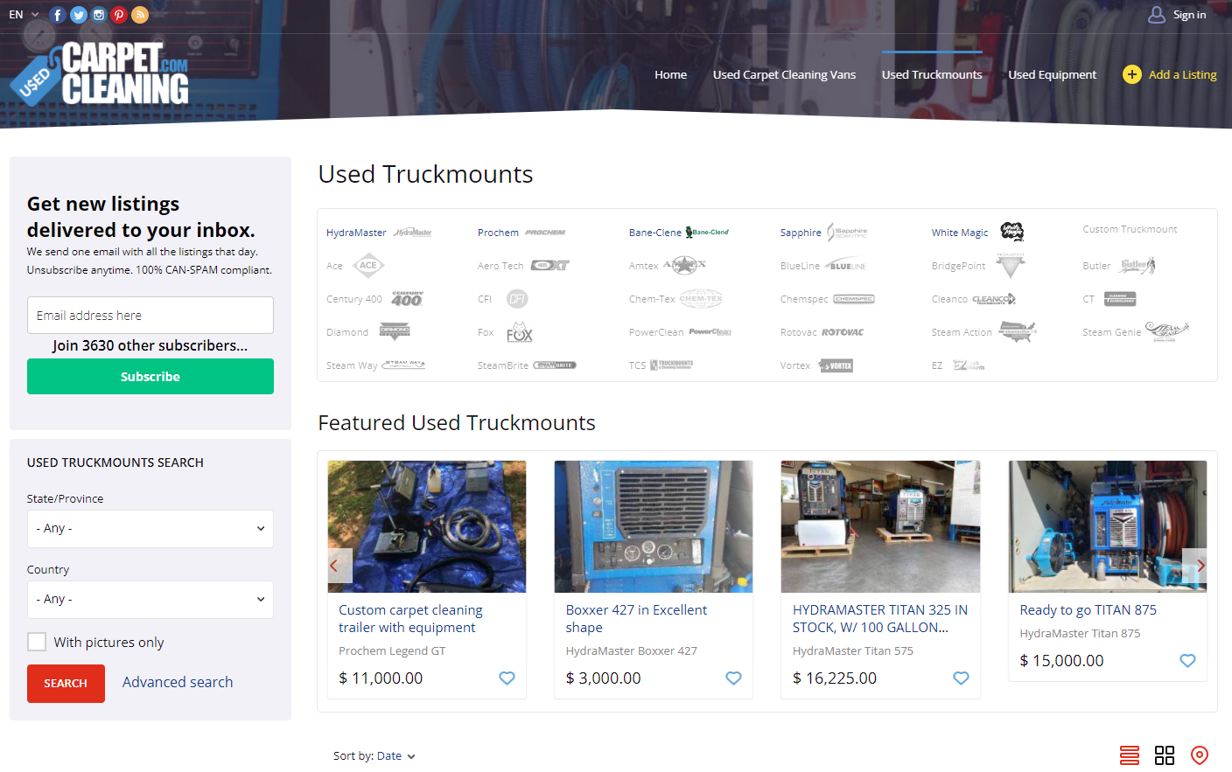Switch to grid view icon
The height and width of the screenshot is (772, 1232).
(x=1165, y=755)
